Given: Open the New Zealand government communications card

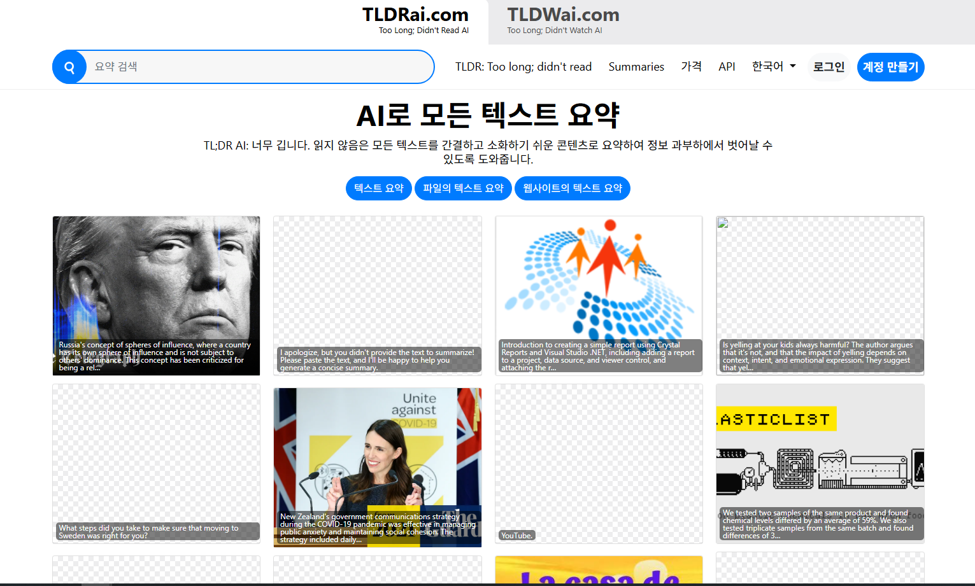Looking at the screenshot, I should click(378, 467).
